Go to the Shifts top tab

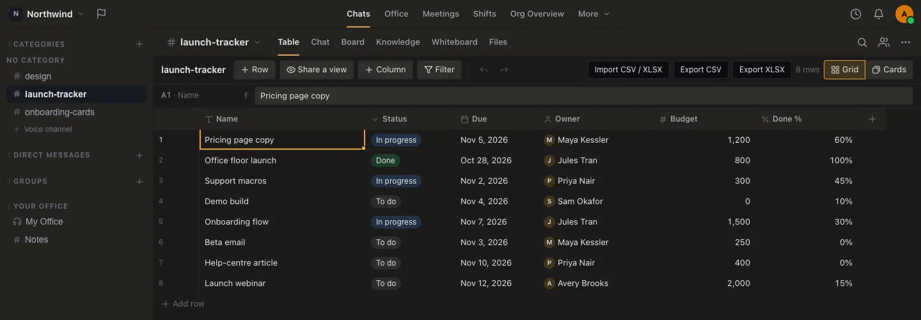(485, 14)
